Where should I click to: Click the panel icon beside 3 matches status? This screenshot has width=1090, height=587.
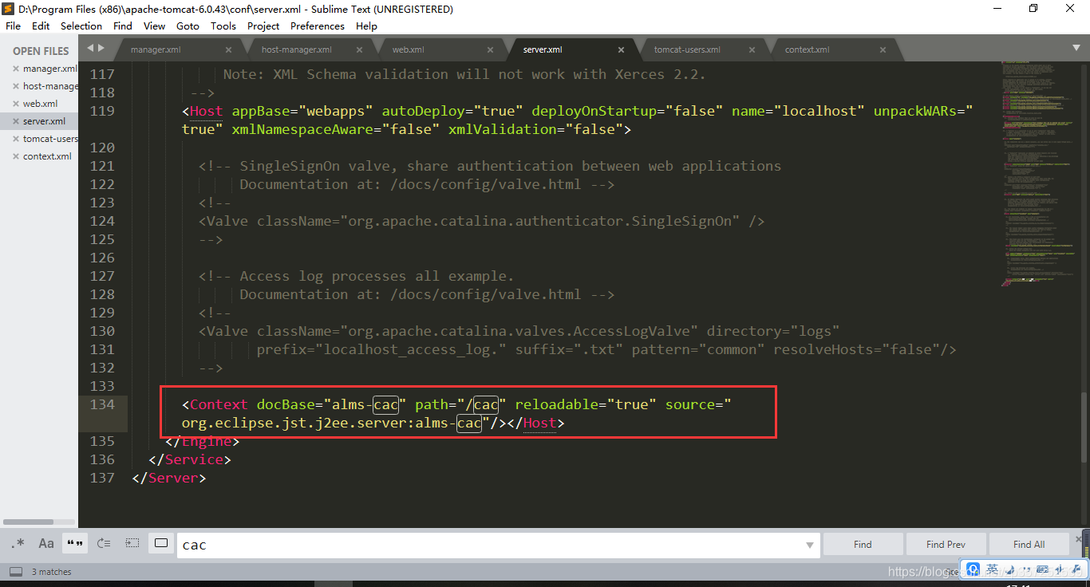tap(15, 571)
